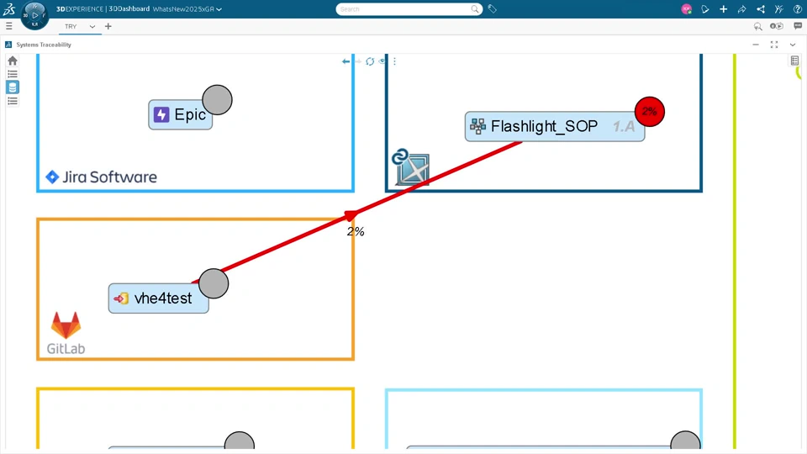Click the back arrow in the canvas toolbar

[345, 61]
